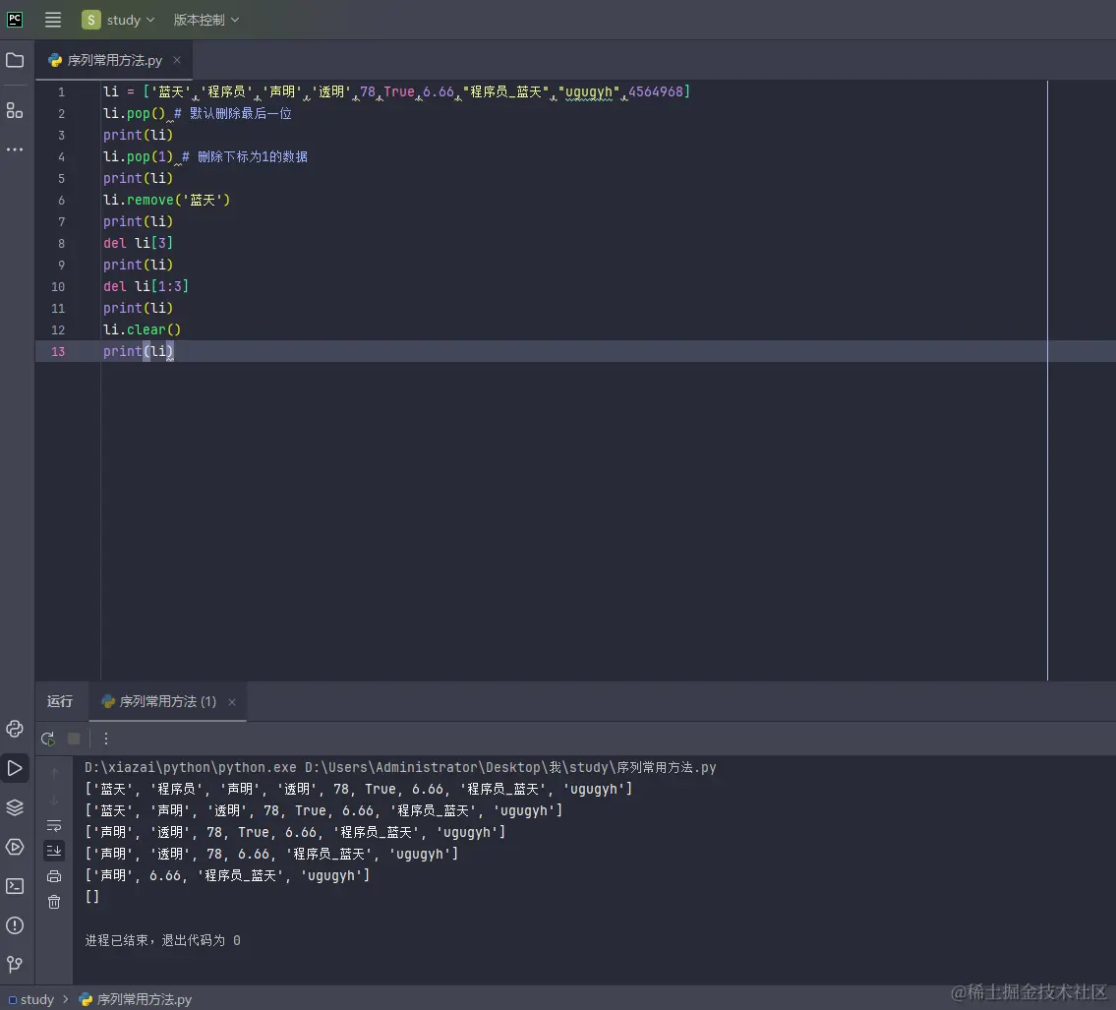Click the 运行 panel label

coord(60,702)
